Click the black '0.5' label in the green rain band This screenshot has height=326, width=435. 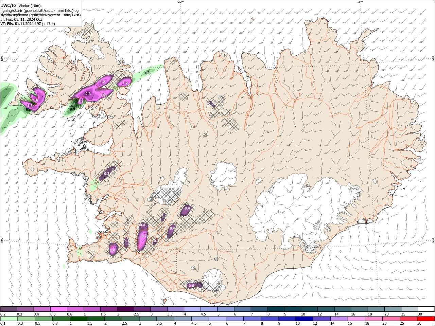click(148, 73)
